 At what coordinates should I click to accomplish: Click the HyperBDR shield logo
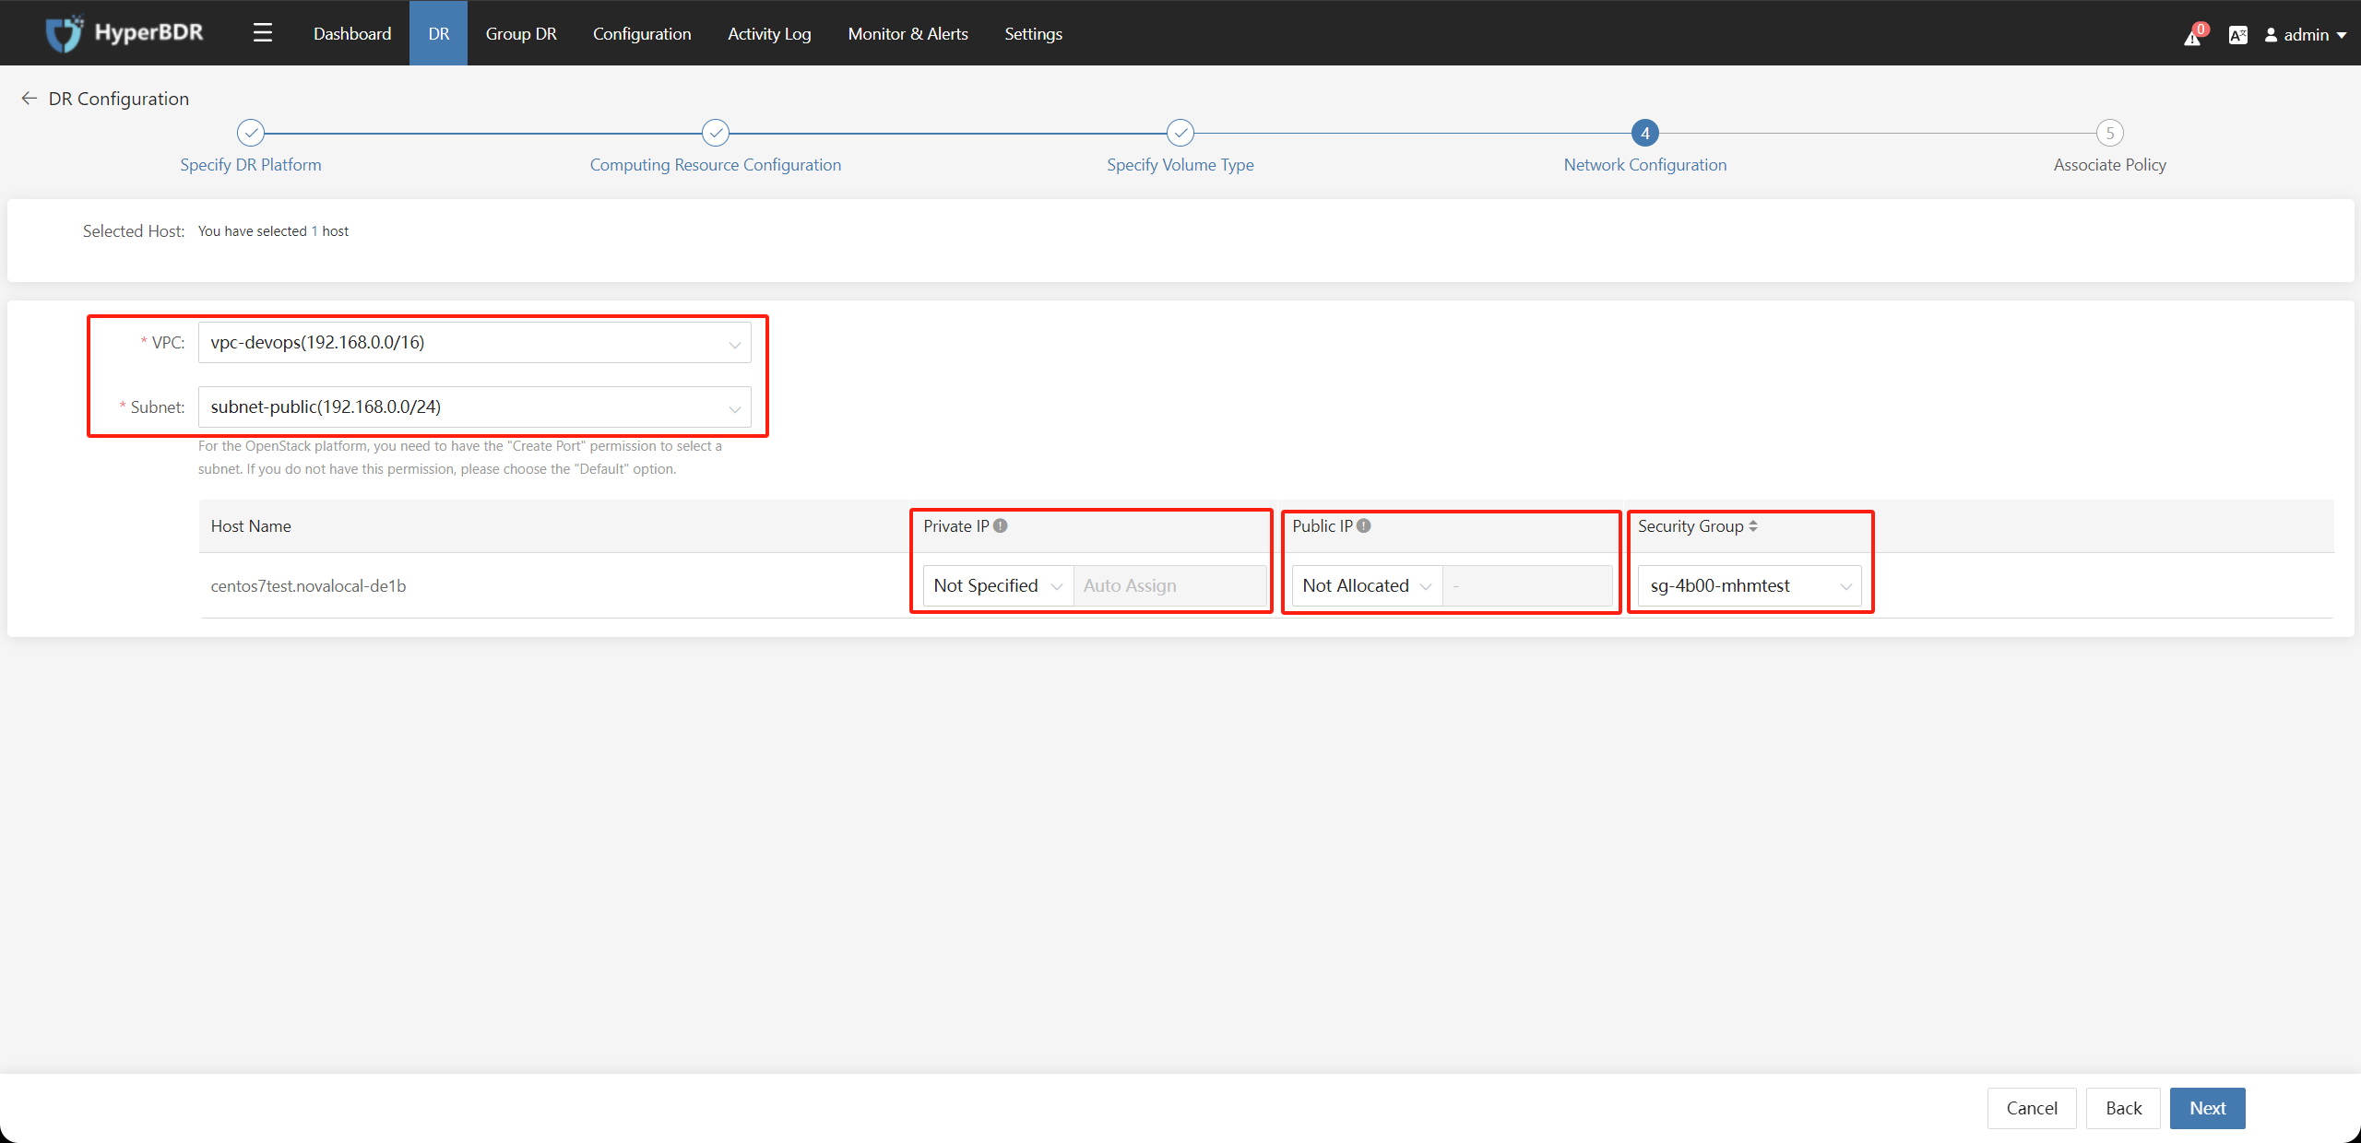tap(65, 33)
